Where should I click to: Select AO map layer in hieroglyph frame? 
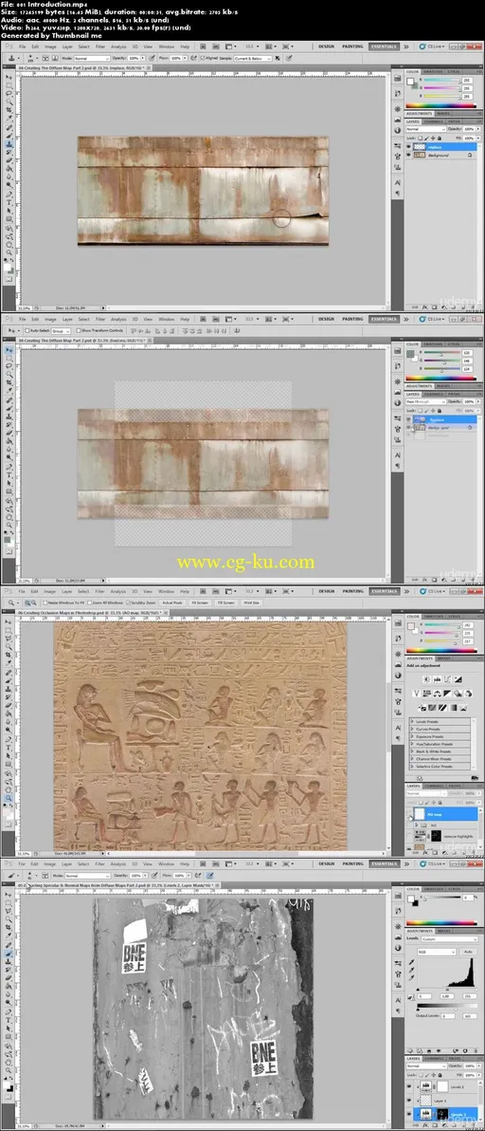pyautogui.click(x=445, y=814)
